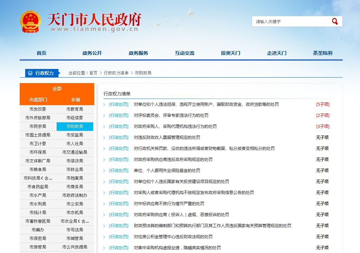The image size is (360, 253).
Task: Switch to the 市直部门 tab
Action: [x=38, y=100]
